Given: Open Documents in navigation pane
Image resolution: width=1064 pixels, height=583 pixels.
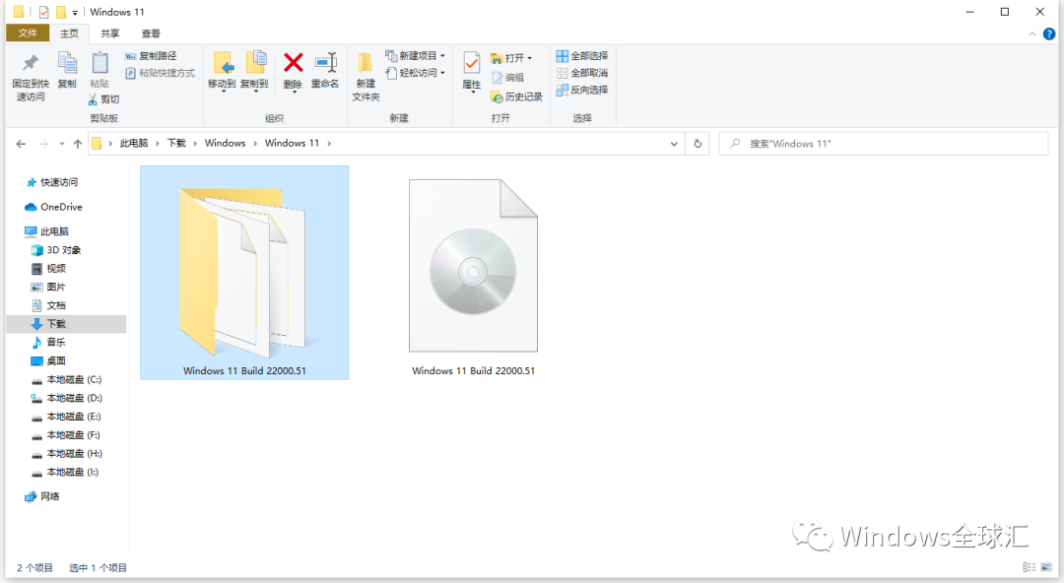Looking at the screenshot, I should click(49, 305).
